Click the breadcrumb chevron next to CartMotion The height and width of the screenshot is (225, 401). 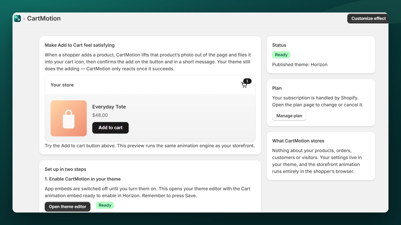(24, 19)
